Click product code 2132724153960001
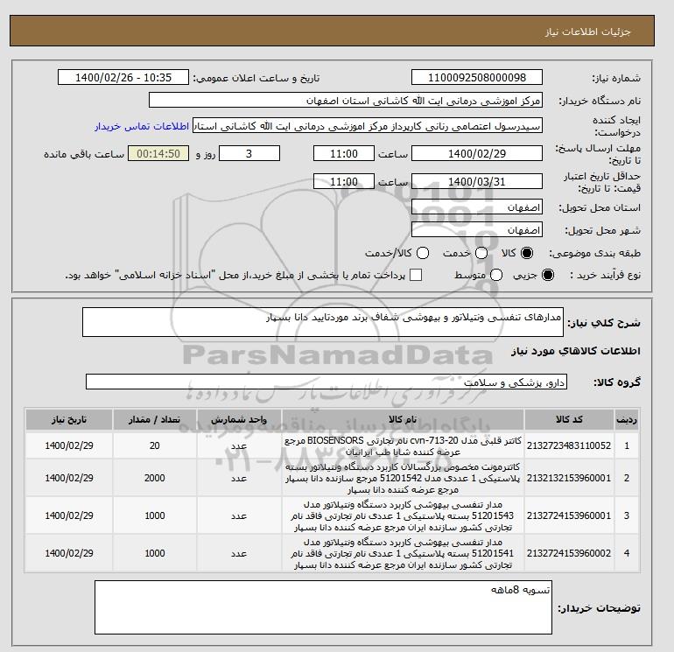674x652 pixels. (x=569, y=515)
